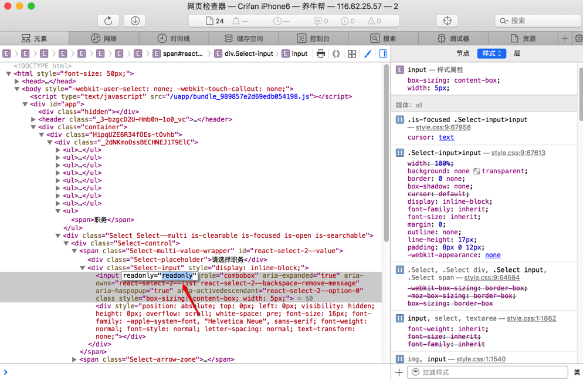Viewport: 583px width, 380px height.
Task: Open style.css:9:67613 source link
Action: [x=518, y=153]
